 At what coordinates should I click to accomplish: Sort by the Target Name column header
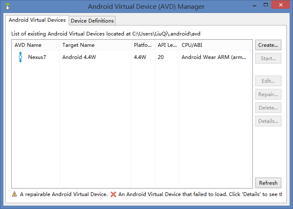[95, 45]
